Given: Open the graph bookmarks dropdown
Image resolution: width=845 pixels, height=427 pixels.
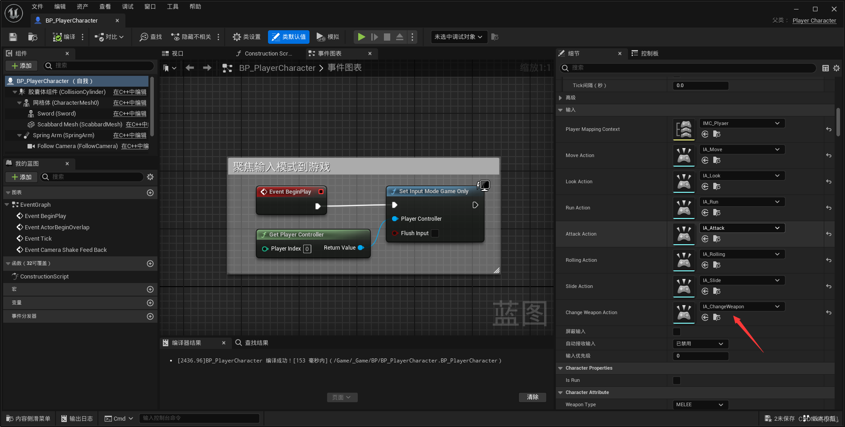Looking at the screenshot, I should click(x=170, y=68).
